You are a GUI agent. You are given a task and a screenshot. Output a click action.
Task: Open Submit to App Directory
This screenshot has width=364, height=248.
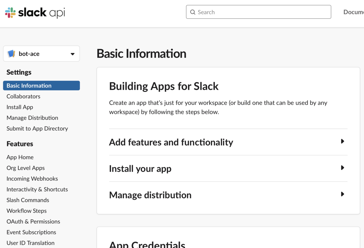(37, 128)
